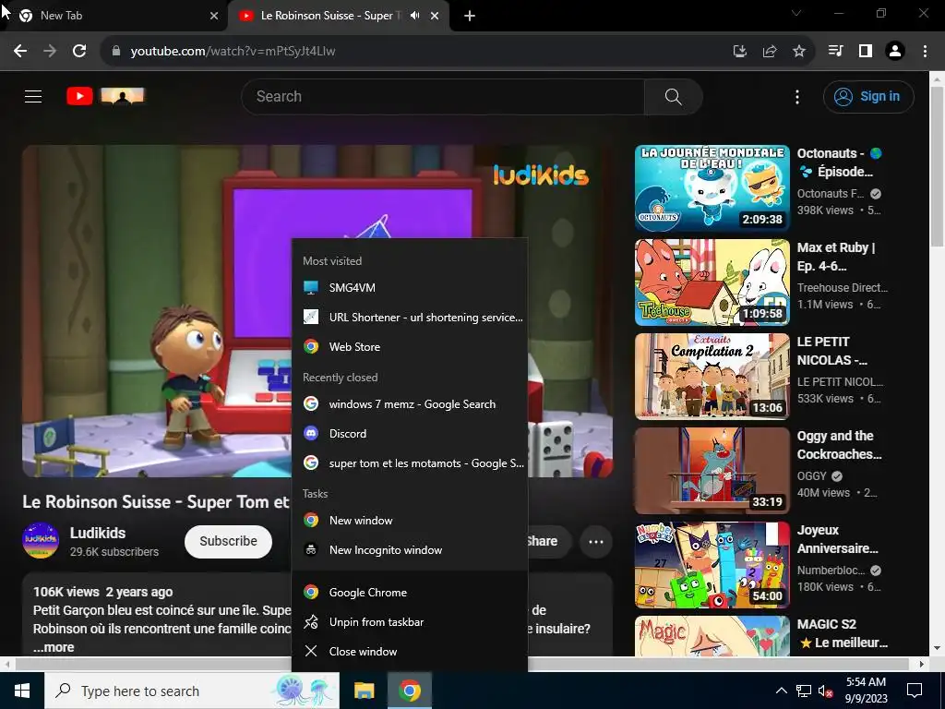Viewport: 945px width, 709px height.
Task: Click the Chrome taskbar icon
Action: tap(409, 691)
